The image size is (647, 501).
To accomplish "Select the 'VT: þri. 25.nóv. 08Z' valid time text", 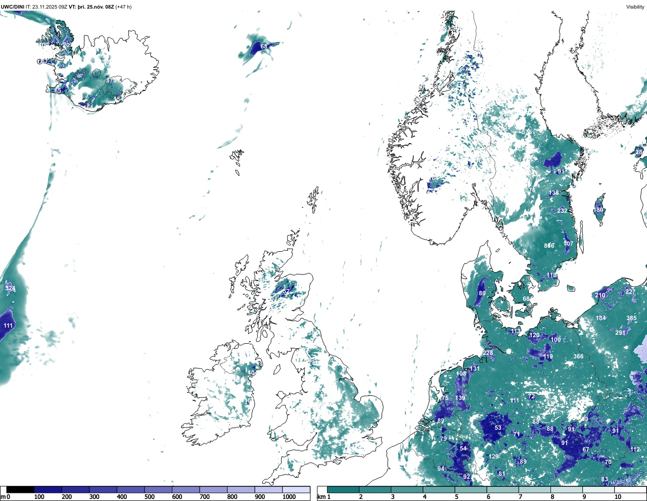I will click(x=91, y=7).
